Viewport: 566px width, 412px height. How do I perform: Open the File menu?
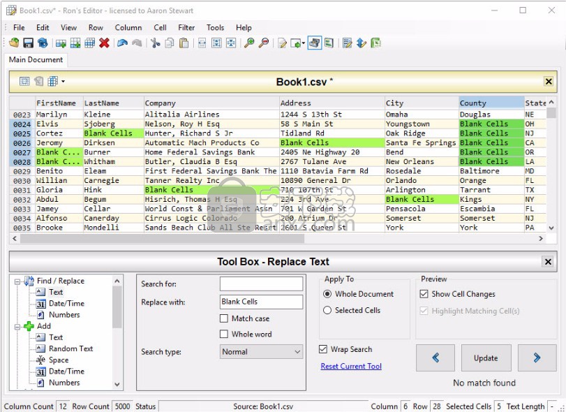[x=19, y=27]
